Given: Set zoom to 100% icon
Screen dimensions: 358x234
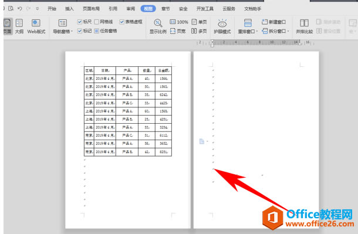Looking at the screenshot, I should 173,22.
